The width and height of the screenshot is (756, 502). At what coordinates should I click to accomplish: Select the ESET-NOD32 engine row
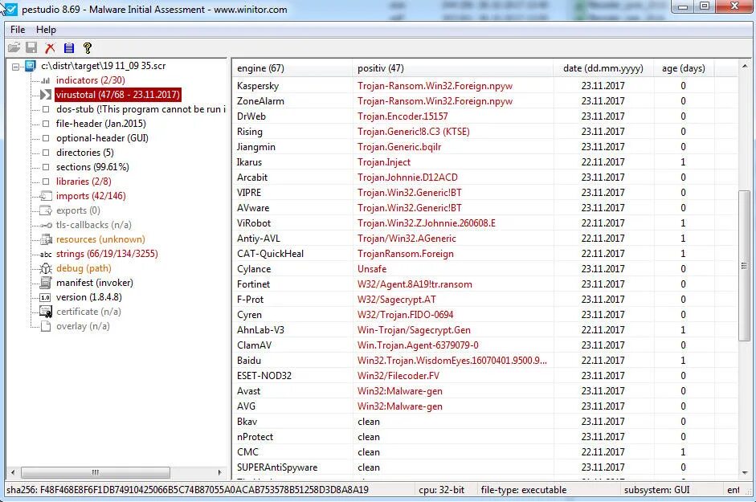click(x=484, y=376)
